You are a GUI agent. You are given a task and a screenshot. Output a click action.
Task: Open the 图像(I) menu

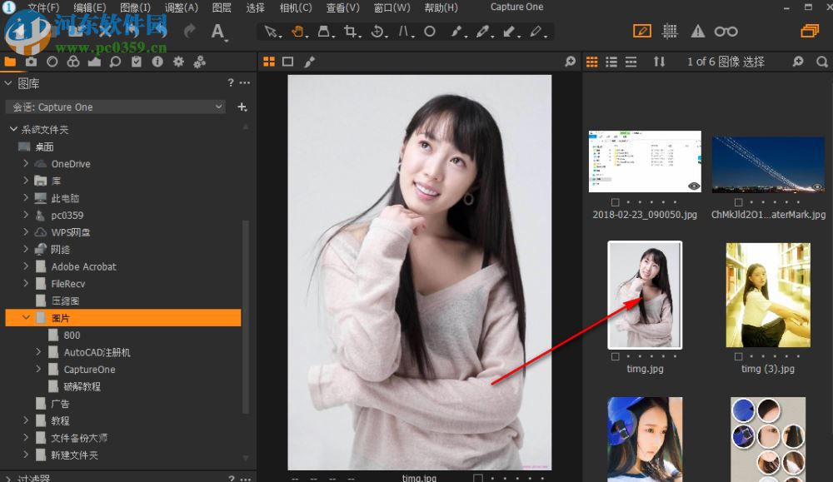pos(135,7)
